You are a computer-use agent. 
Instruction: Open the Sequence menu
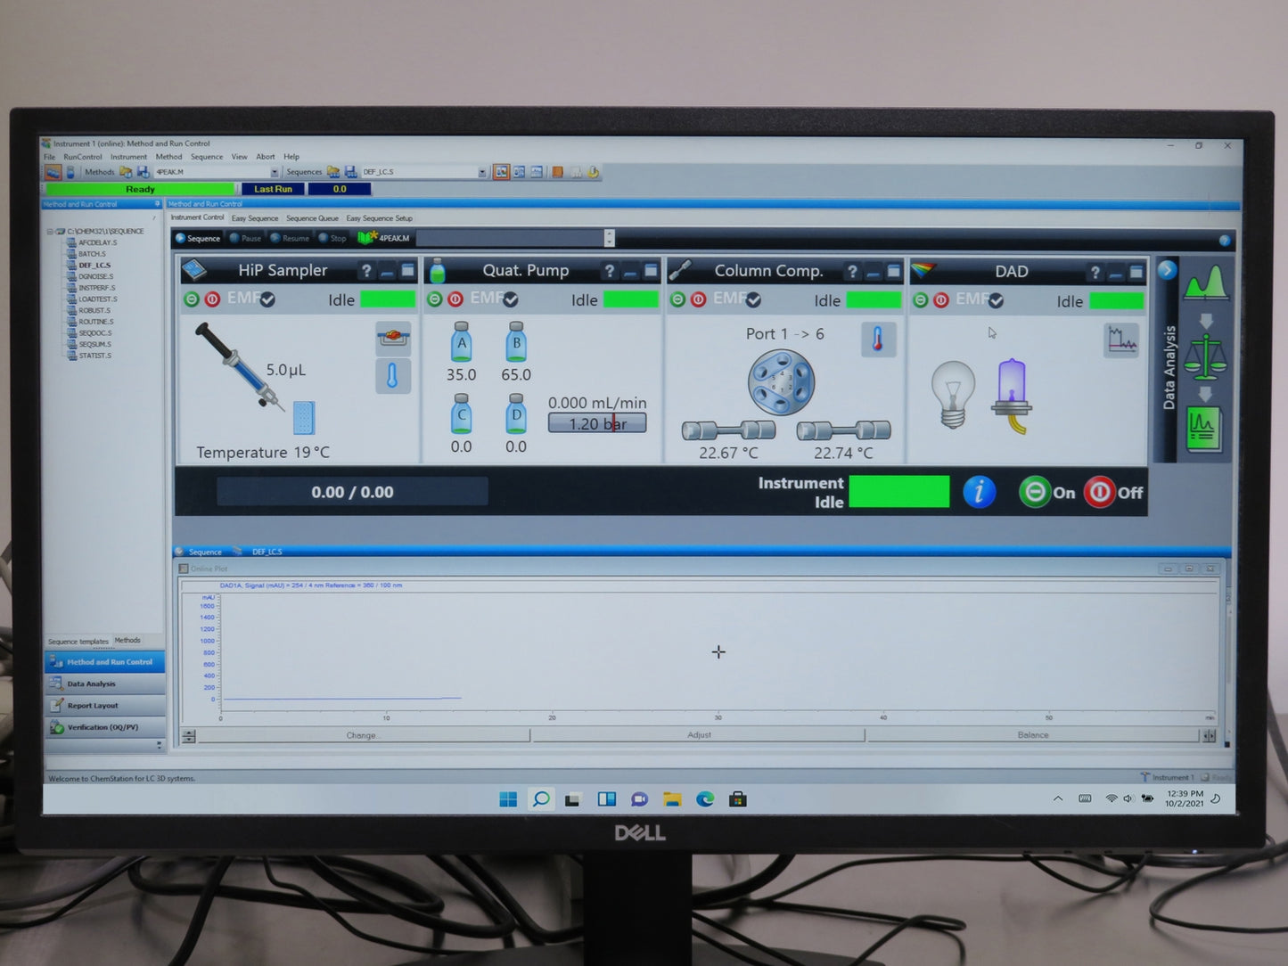[x=207, y=157]
